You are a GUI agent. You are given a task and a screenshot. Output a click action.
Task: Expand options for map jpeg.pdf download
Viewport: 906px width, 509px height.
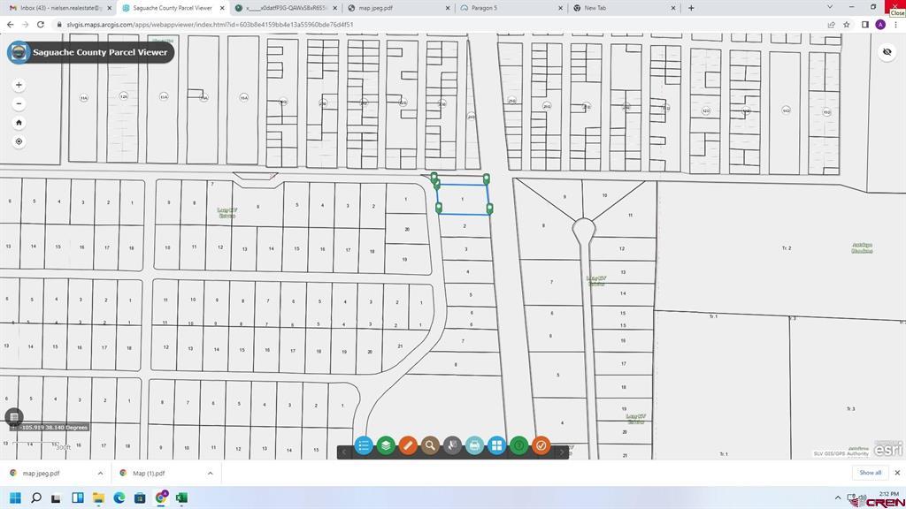point(100,473)
